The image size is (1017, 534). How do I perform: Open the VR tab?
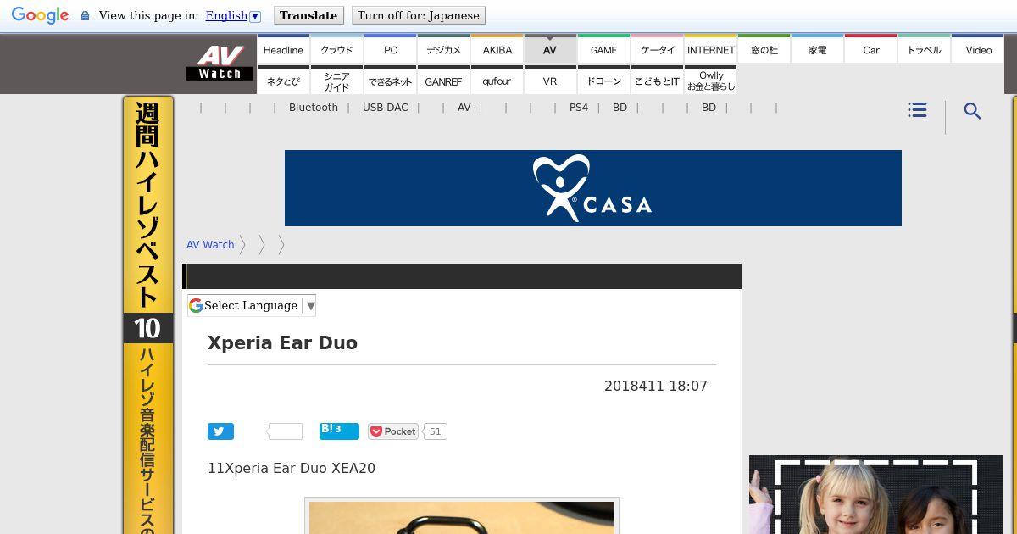tap(550, 81)
